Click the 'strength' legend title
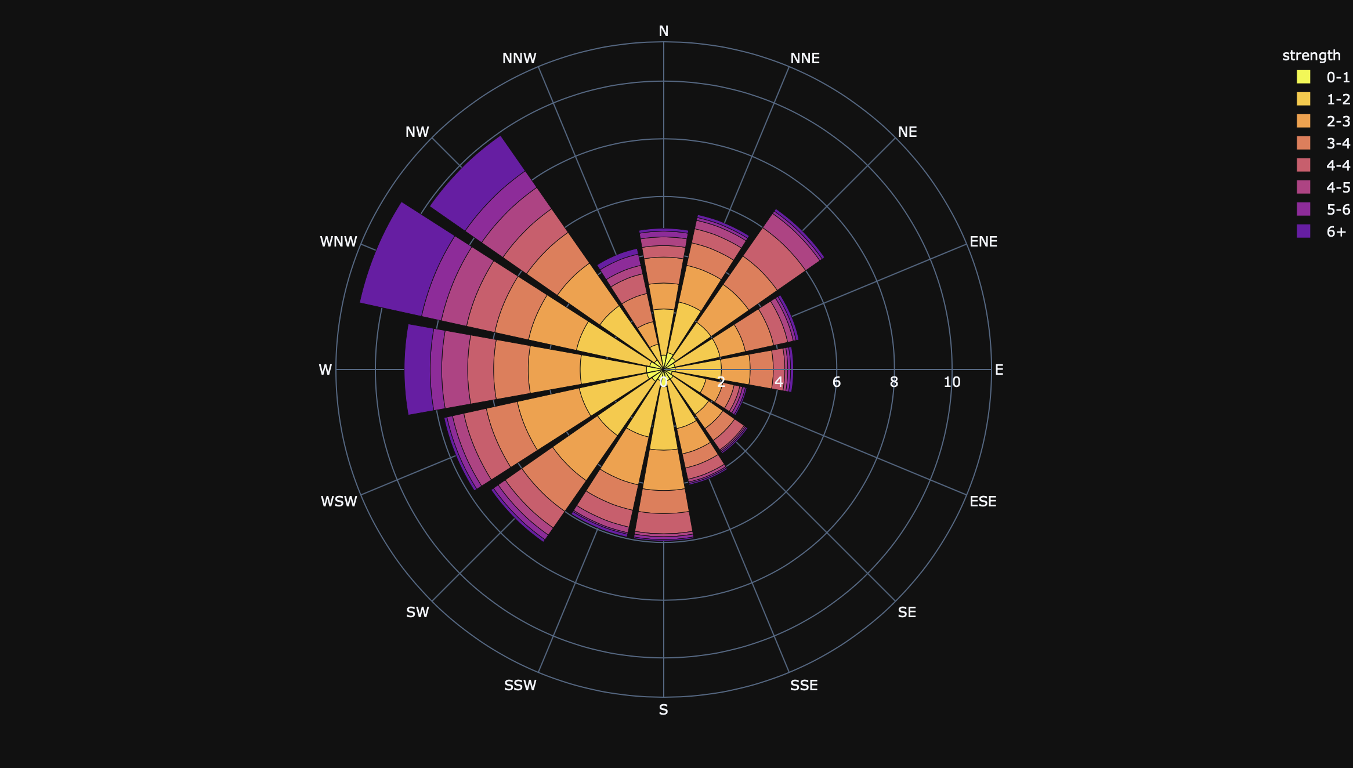The height and width of the screenshot is (768, 1353). (1311, 56)
